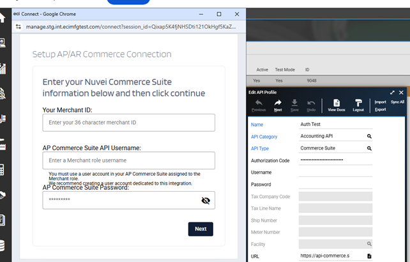Open the computer monitor icon in the sidebar
The width and height of the screenshot is (410, 262).
[x=3, y=43]
